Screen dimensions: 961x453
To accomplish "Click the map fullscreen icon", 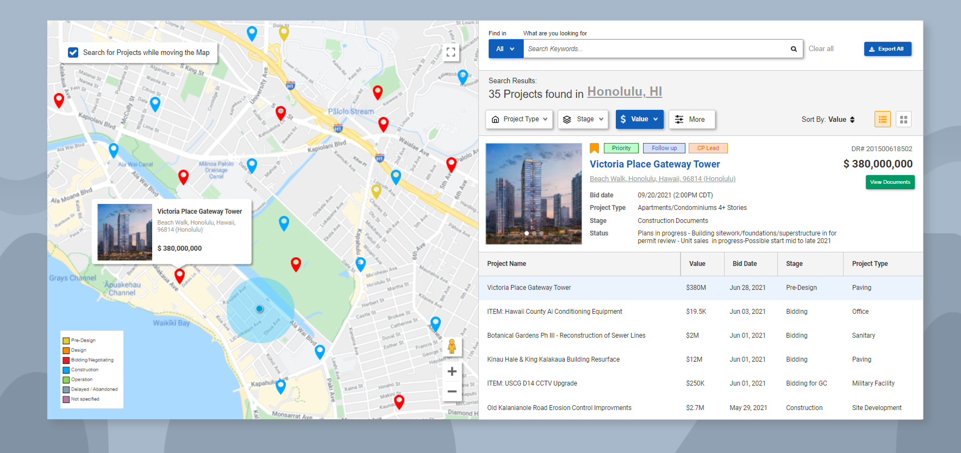I will tap(451, 52).
